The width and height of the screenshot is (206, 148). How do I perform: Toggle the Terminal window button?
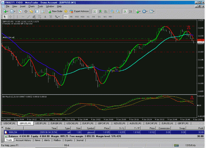[x=37, y=11]
